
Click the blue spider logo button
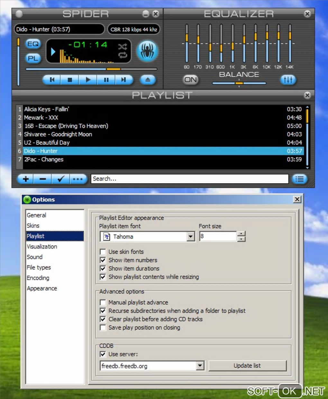point(147,51)
